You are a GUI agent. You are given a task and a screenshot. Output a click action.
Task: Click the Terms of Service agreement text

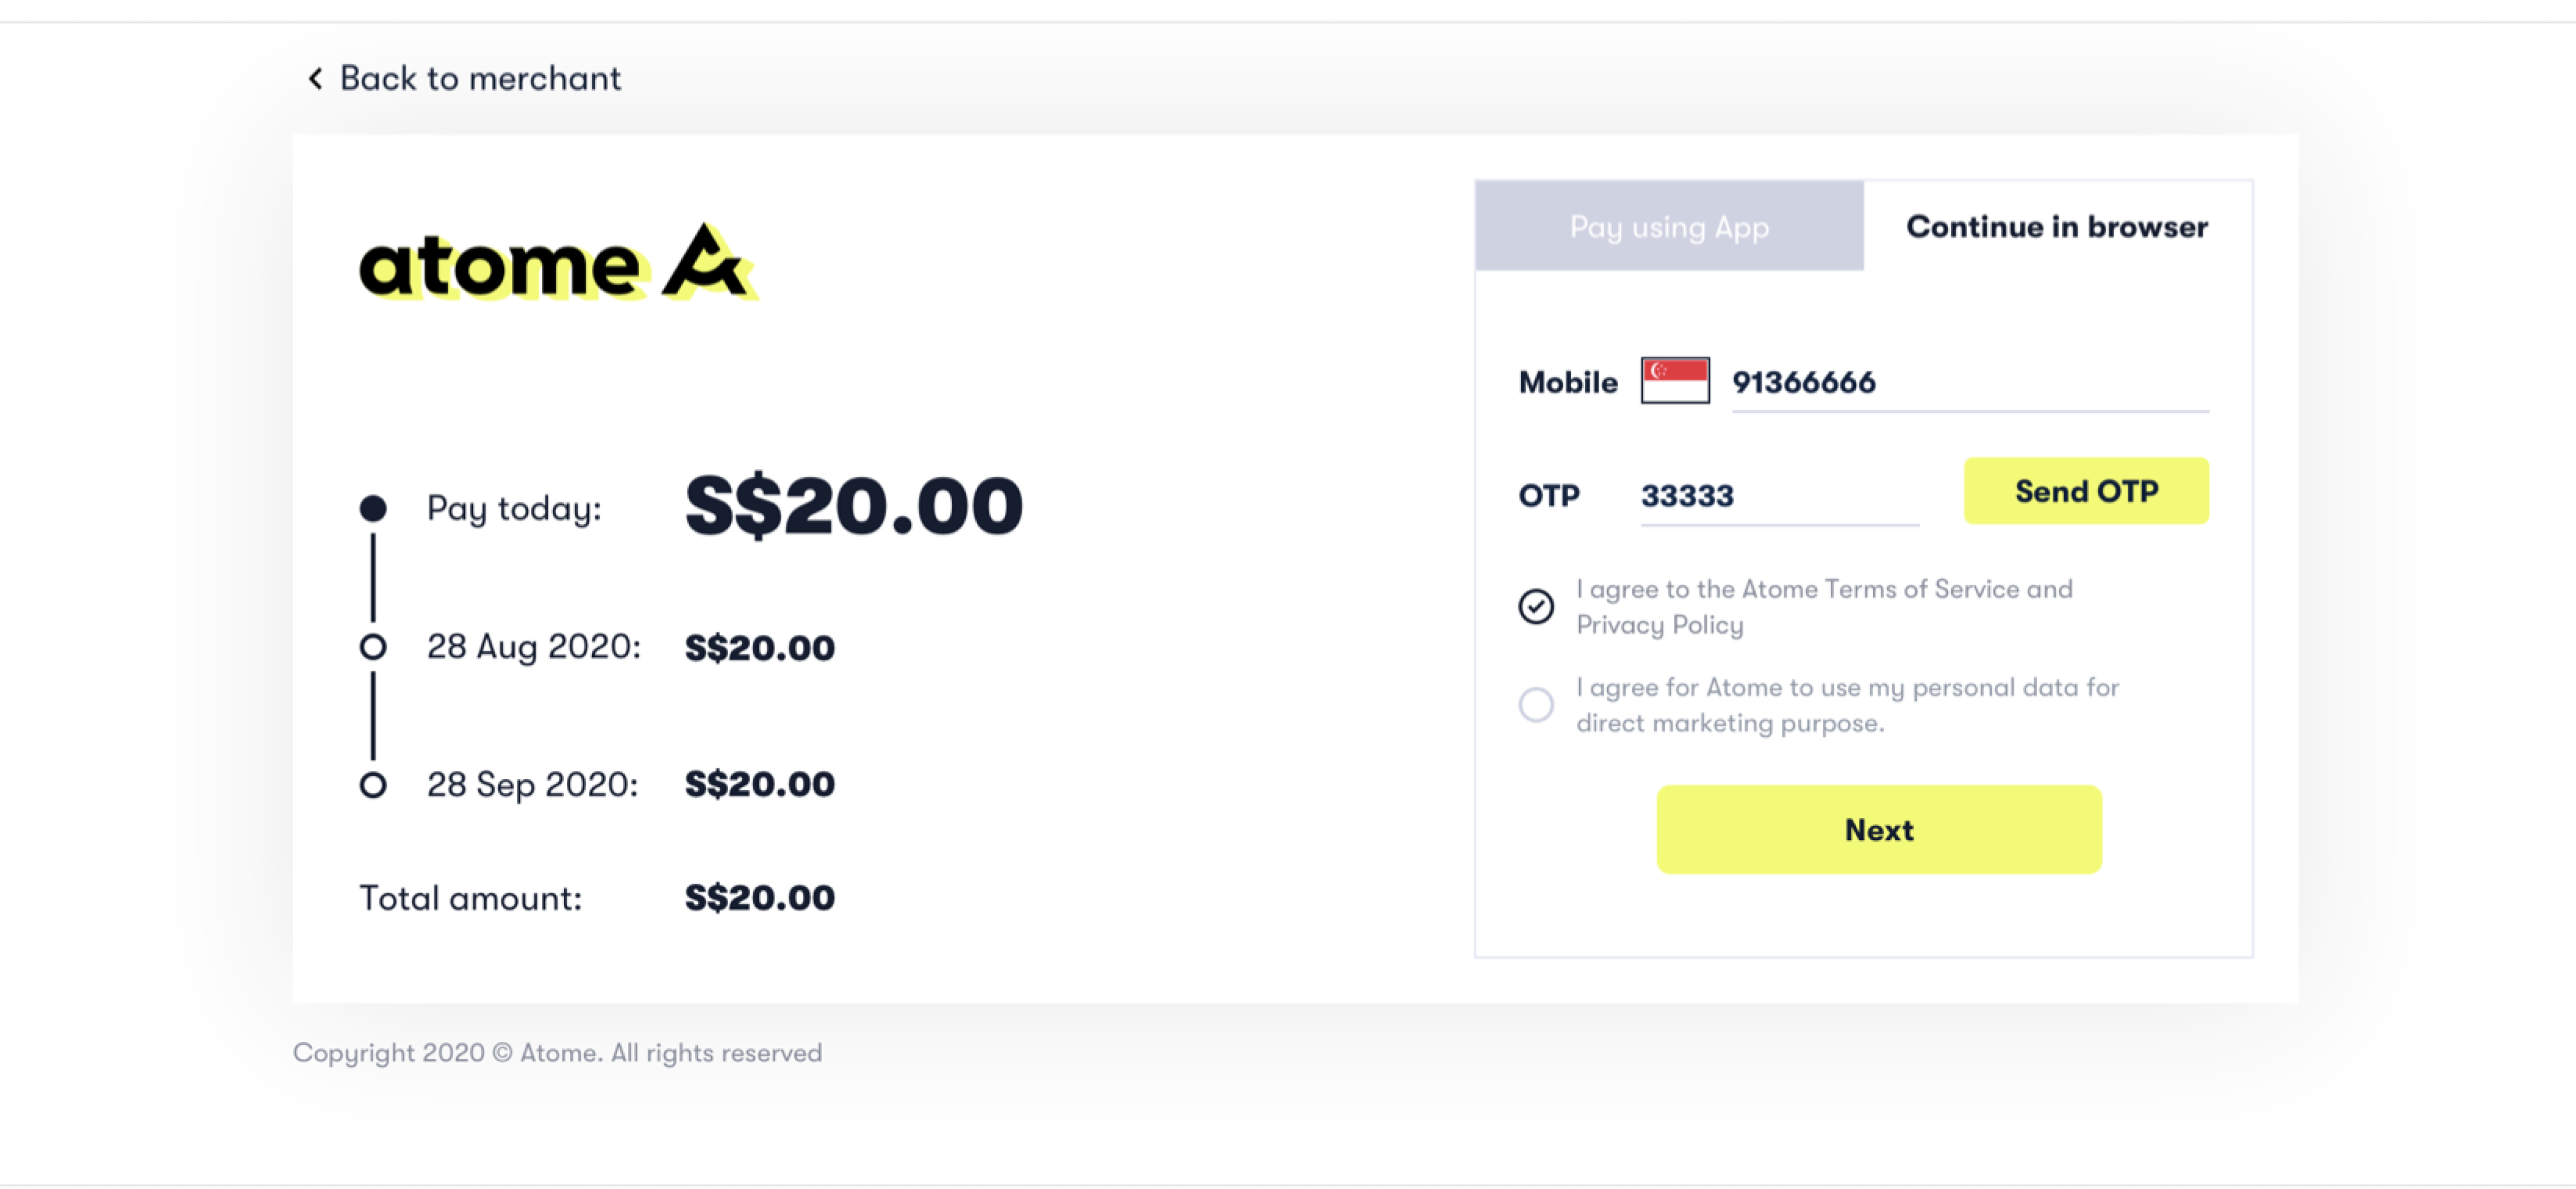[x=1823, y=606]
